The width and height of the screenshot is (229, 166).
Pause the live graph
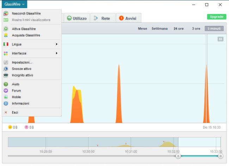(221, 39)
